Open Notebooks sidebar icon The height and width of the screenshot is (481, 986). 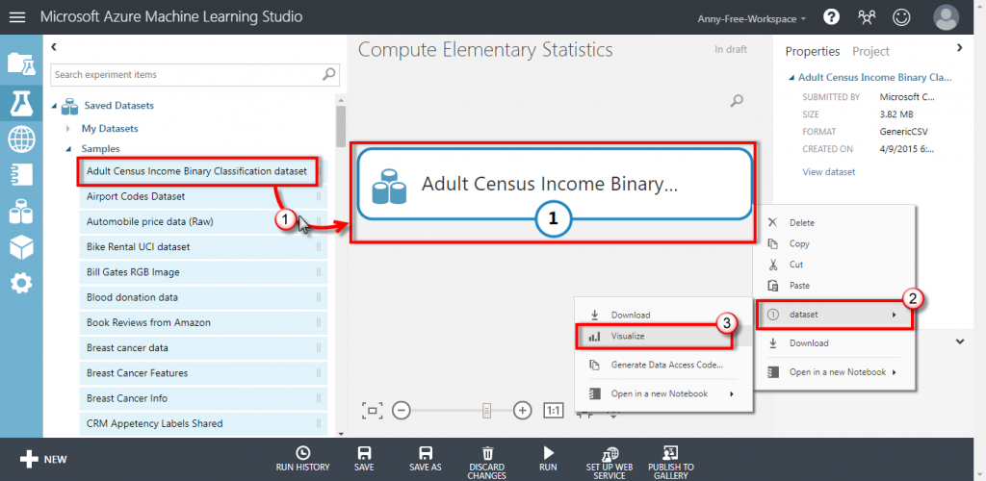point(21,175)
